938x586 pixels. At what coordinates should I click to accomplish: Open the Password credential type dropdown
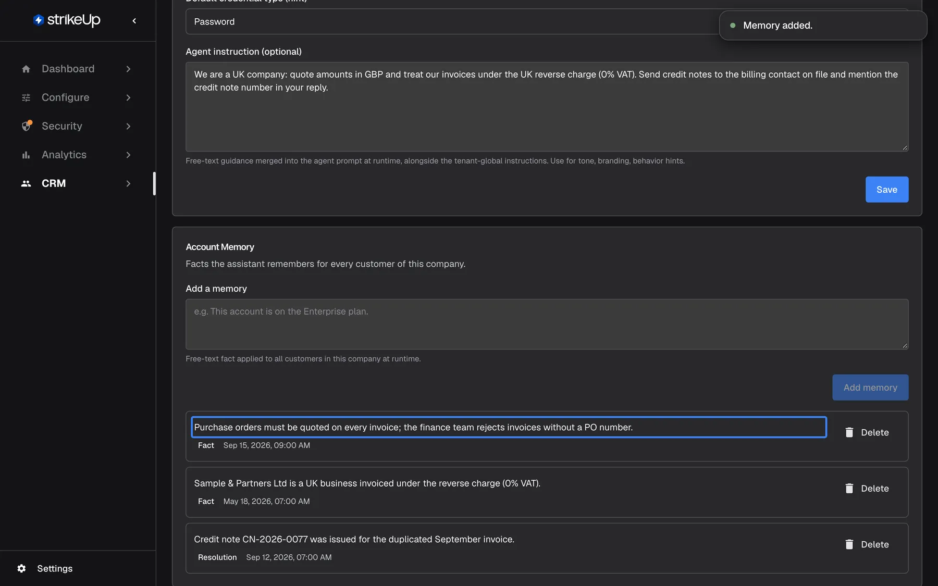[x=547, y=21]
